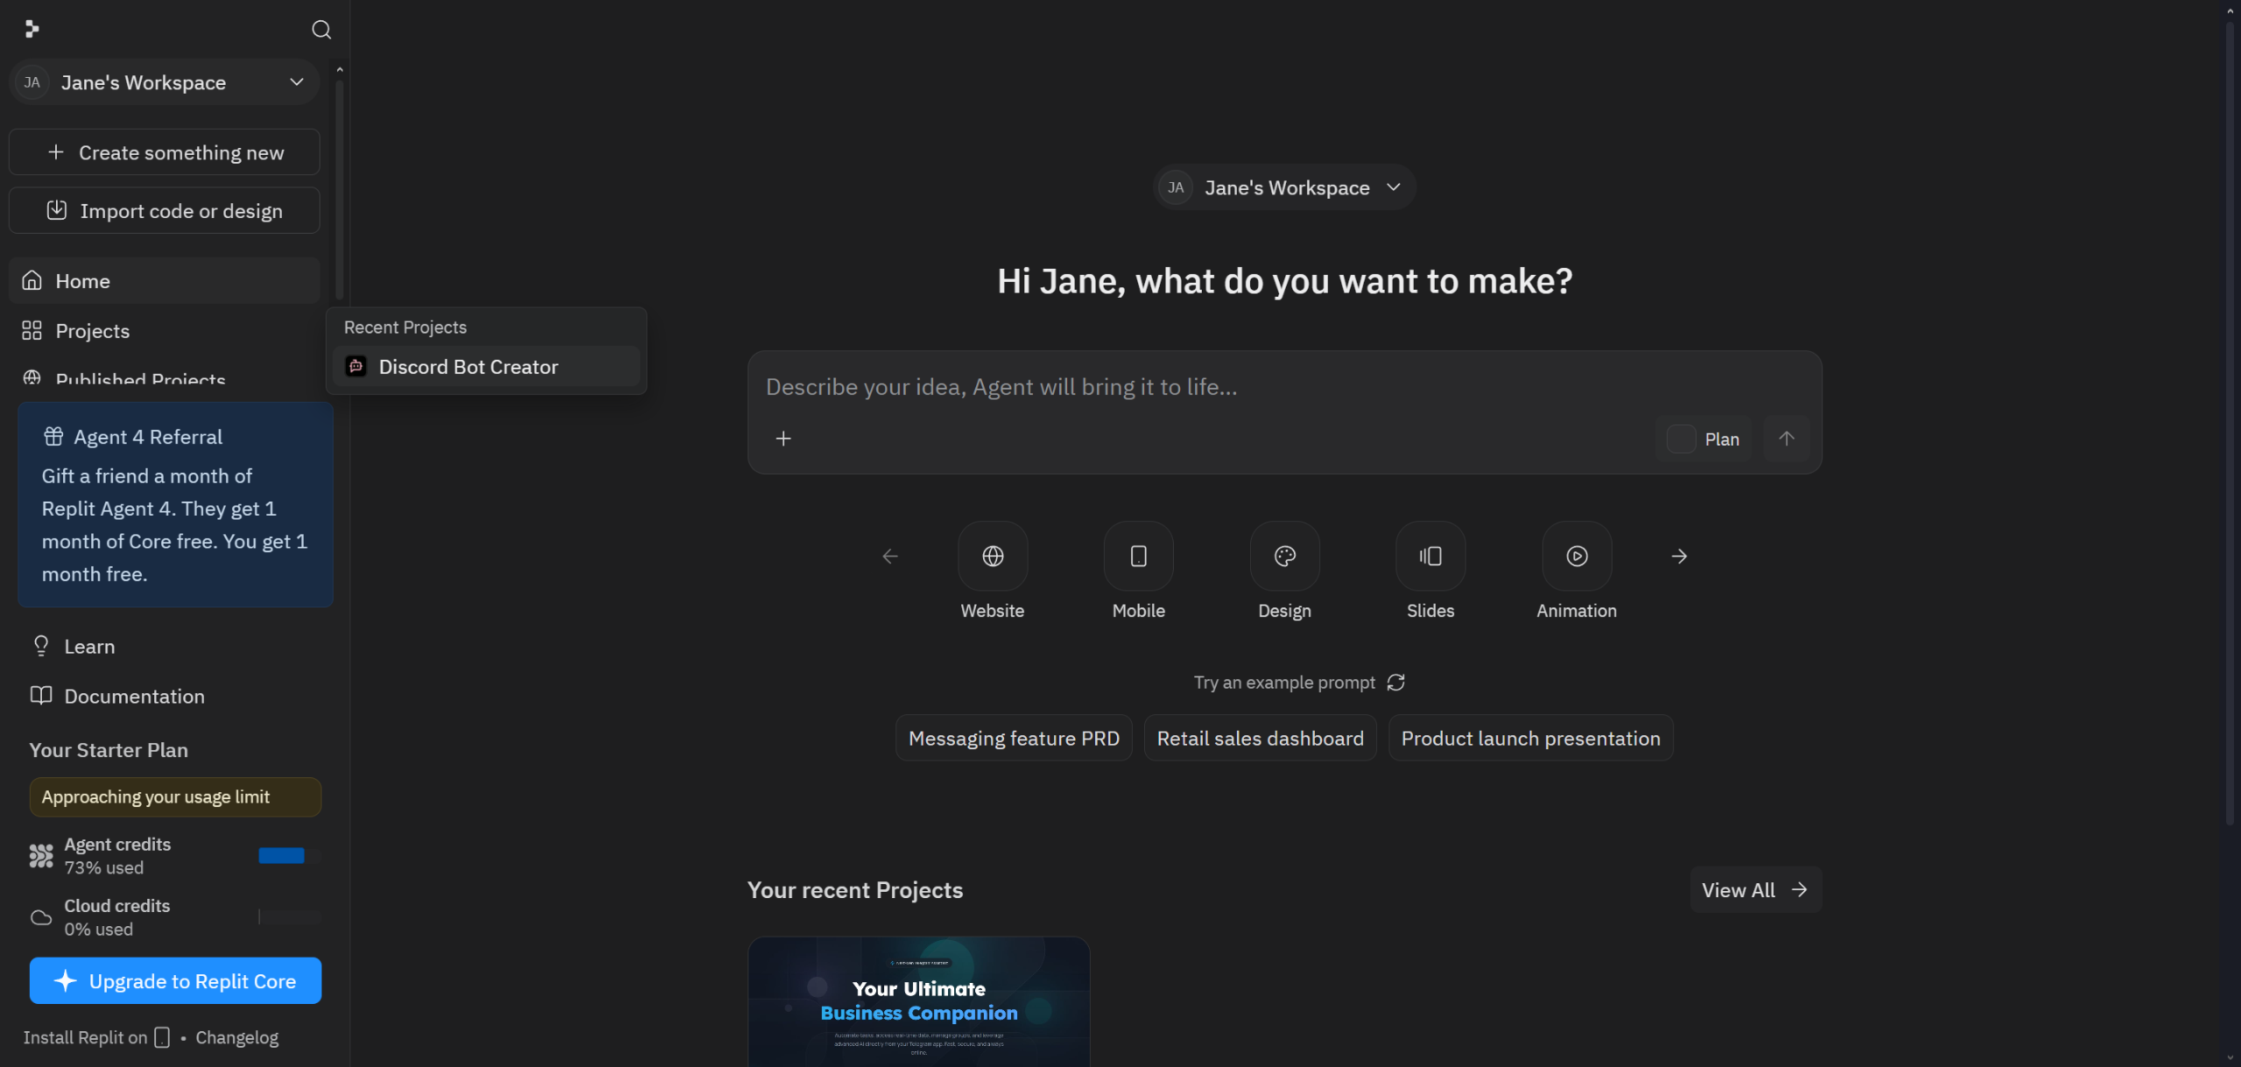Pick the Slides app type icon
The height and width of the screenshot is (1067, 2241).
1430,556
